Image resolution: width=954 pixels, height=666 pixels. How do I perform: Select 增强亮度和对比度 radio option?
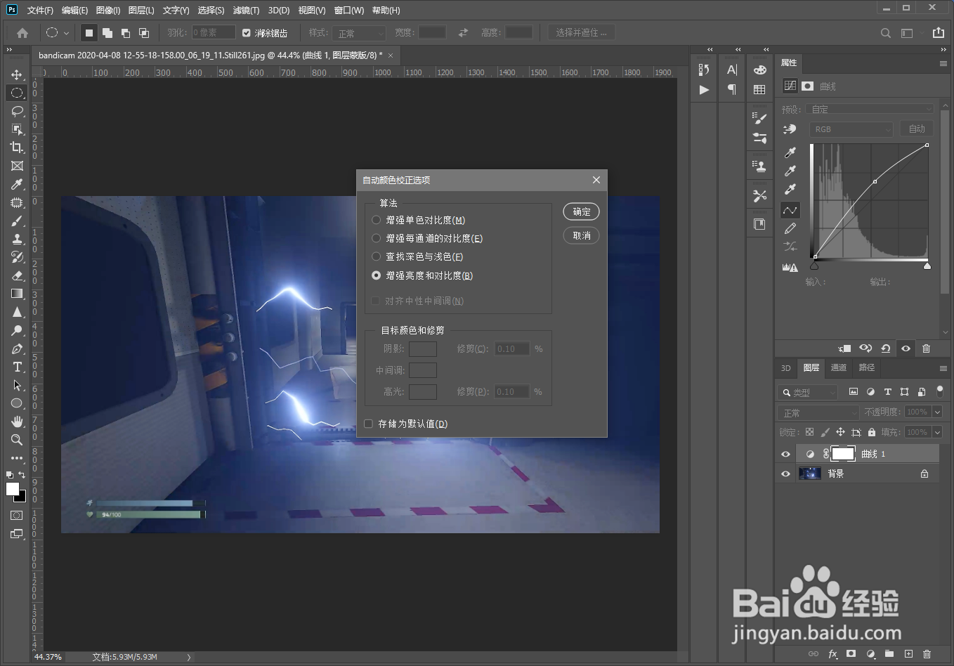pyautogui.click(x=377, y=275)
